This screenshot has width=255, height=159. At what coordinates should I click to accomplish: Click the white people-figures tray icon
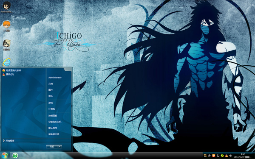point(210,156)
